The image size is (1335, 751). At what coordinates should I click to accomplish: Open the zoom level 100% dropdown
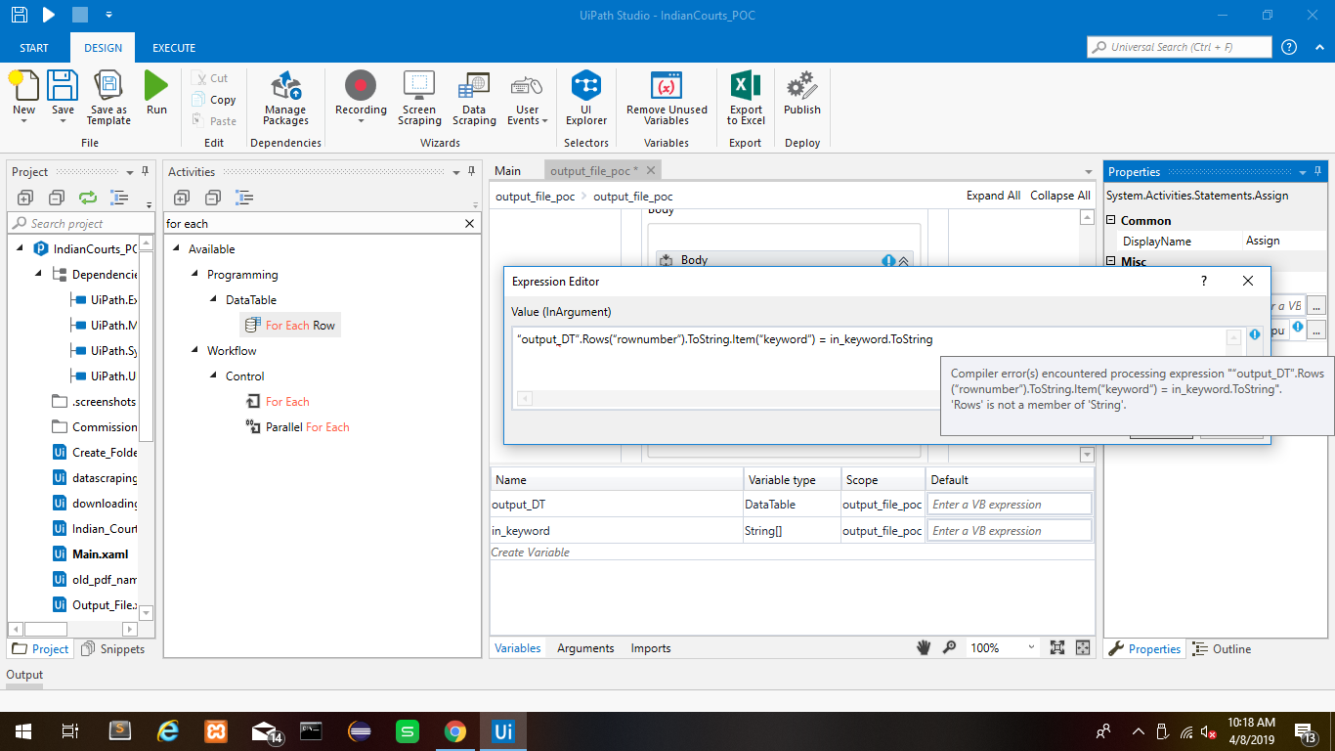click(1031, 648)
